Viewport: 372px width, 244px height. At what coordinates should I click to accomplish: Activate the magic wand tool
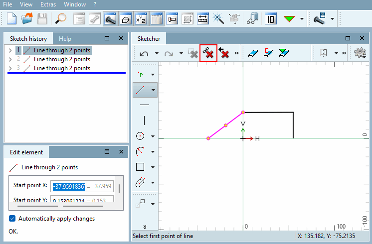click(218, 19)
